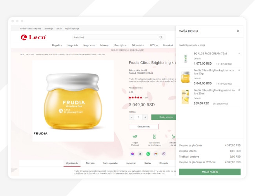Click the Leco logo
The height and width of the screenshot is (196, 255).
(33, 37)
